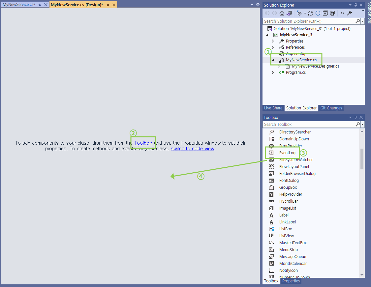This screenshot has width=371, height=287.
Task: Select the Label control in Toolbox
Action: point(284,215)
